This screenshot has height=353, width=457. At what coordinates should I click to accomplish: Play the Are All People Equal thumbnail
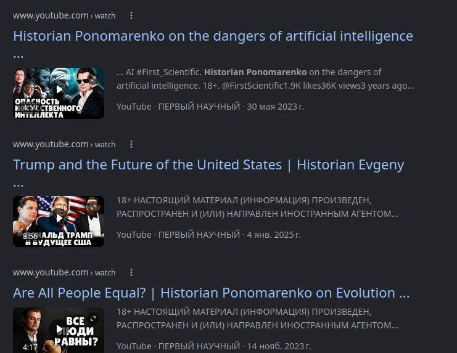(x=59, y=330)
